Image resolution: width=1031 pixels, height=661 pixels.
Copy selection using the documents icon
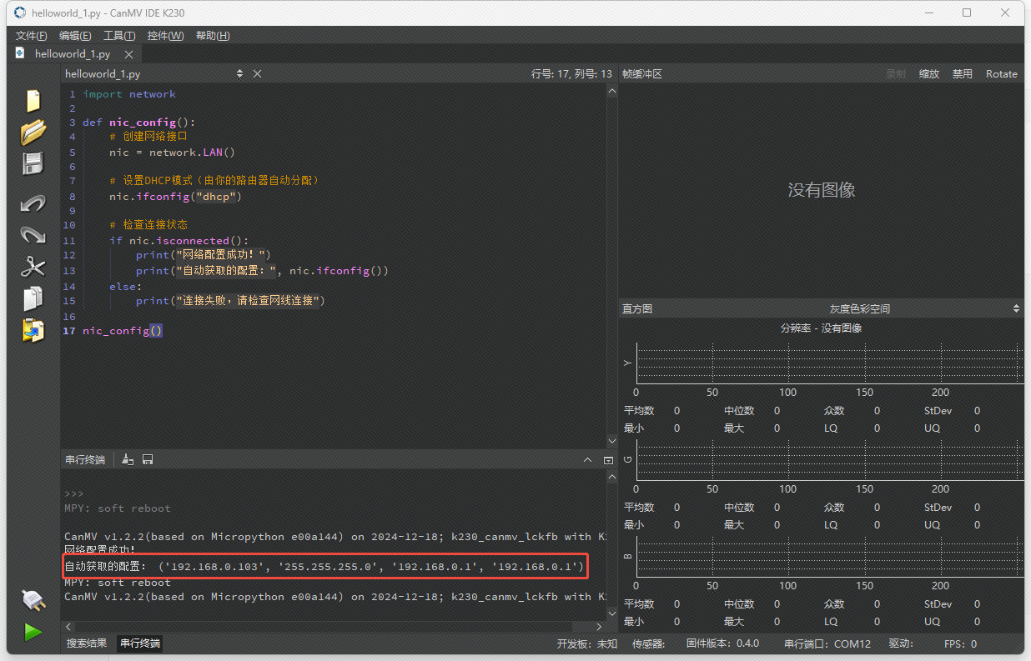click(x=33, y=298)
